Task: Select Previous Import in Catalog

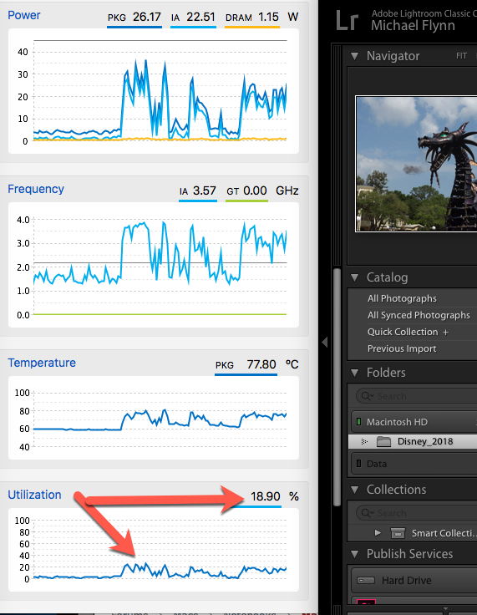Action: pos(402,348)
